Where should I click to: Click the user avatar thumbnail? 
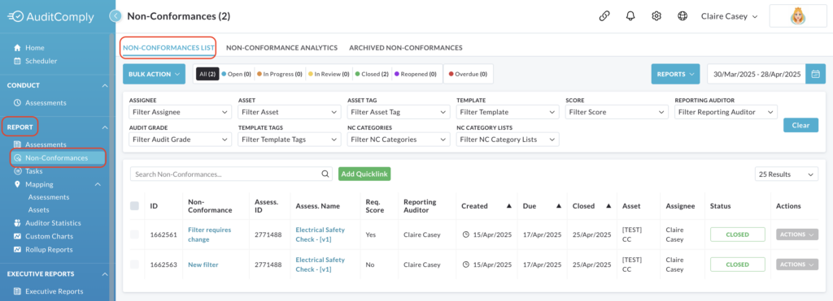click(x=797, y=16)
